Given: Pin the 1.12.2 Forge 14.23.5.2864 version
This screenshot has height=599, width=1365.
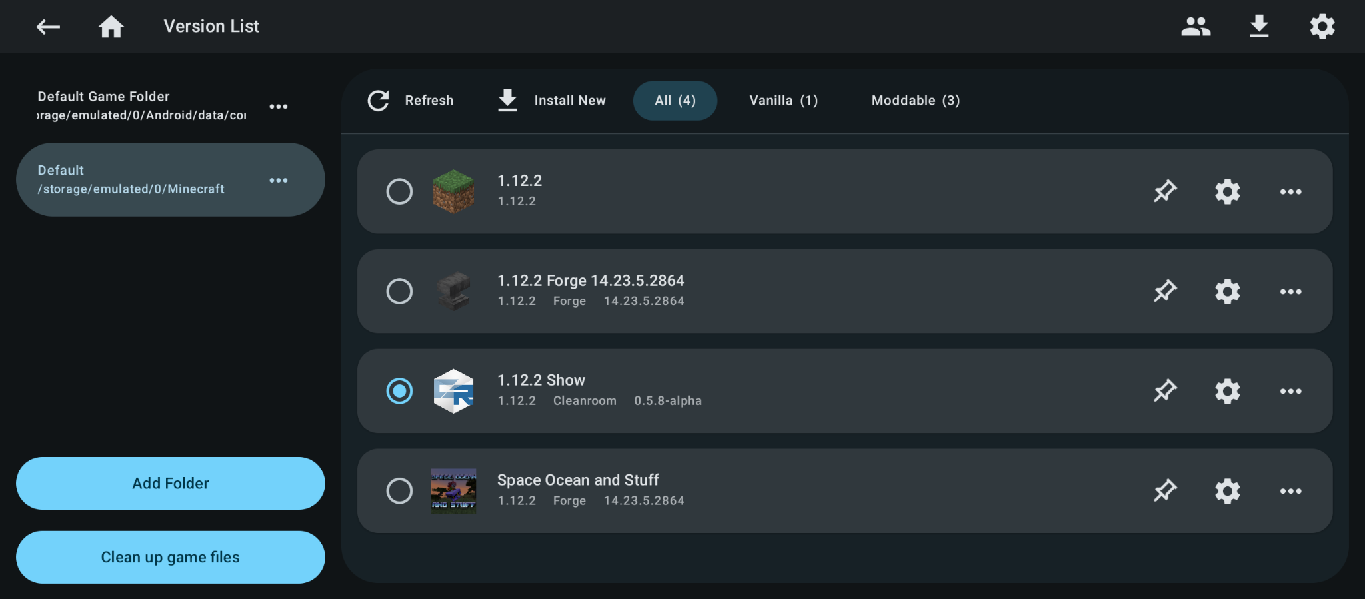Looking at the screenshot, I should tap(1165, 291).
